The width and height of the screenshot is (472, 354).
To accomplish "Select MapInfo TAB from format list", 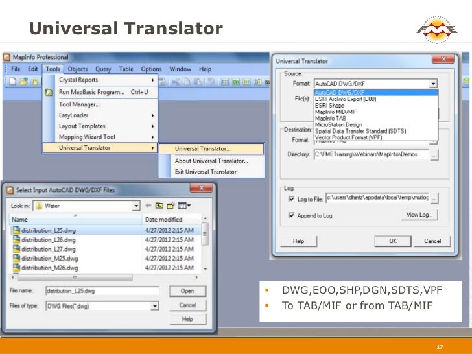I will point(376,118).
